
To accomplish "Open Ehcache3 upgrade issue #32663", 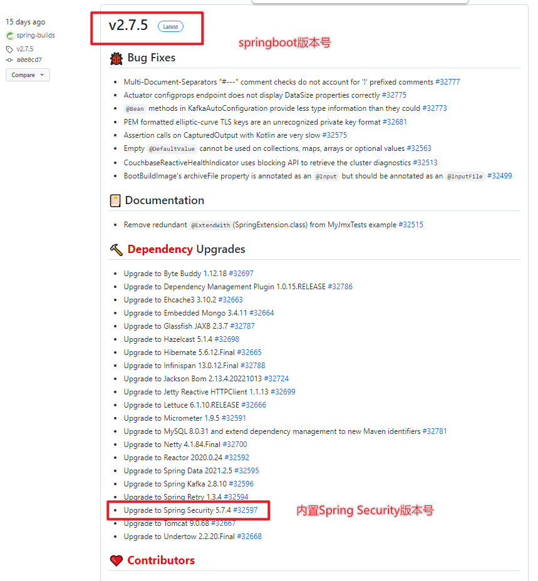I will (x=230, y=300).
